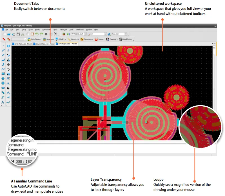This screenshot has height=196, width=225.
Task: Open the document tab list arrow
Action: click(213, 43)
